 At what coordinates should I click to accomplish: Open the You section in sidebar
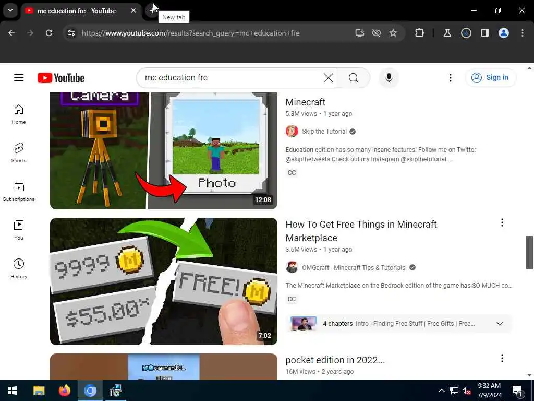[19, 230]
